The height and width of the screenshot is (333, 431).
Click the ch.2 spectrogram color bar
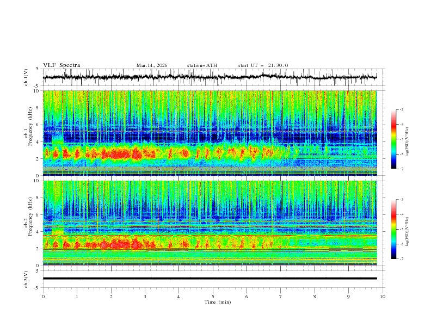pos(393,229)
